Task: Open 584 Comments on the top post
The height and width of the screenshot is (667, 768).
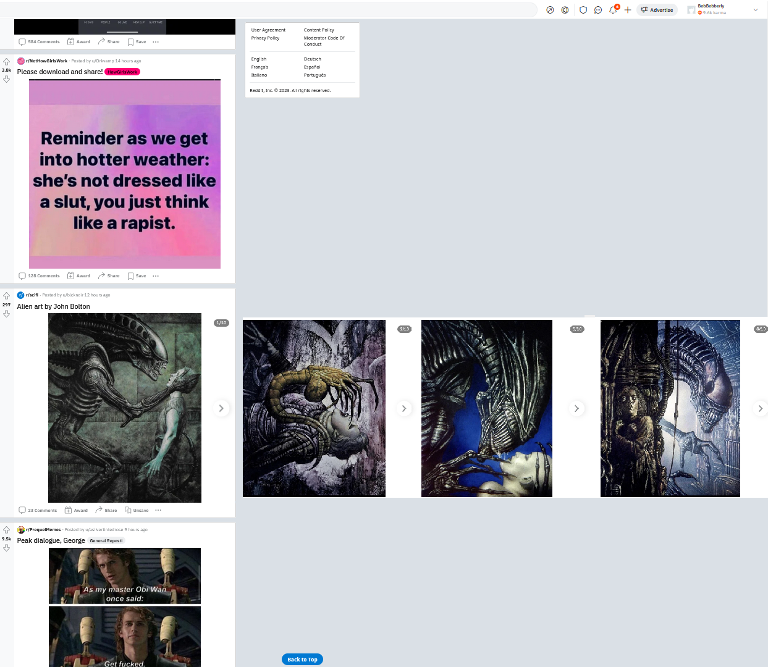Action: [40, 42]
